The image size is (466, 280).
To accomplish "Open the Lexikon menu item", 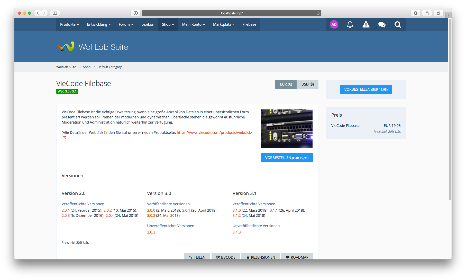I will (x=148, y=24).
